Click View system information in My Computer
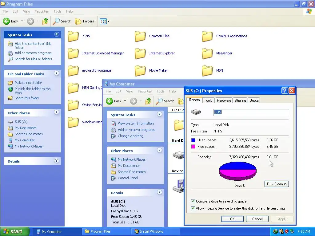Screen dimensions: 315x236 point(136,124)
